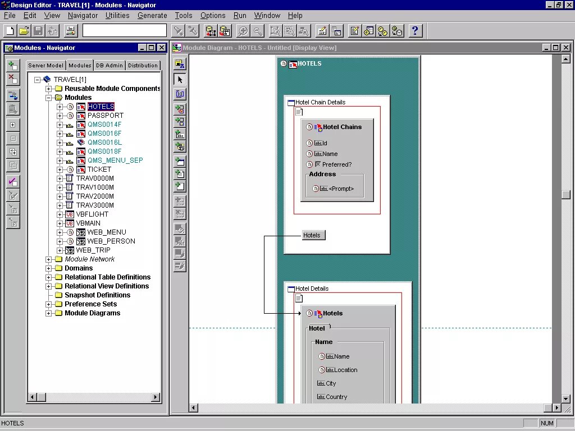575x431 pixels.
Task: Click the diagram horizontal scroll left arrow
Action: pos(194,407)
